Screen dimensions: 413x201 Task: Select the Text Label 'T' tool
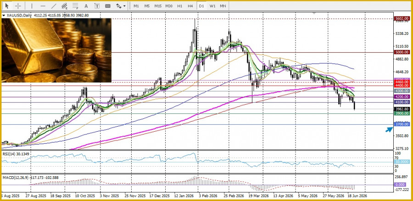[x=97, y=6]
